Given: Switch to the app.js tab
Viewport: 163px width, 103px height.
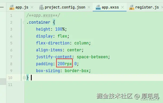Looking at the screenshot, I should (x=22, y=7).
